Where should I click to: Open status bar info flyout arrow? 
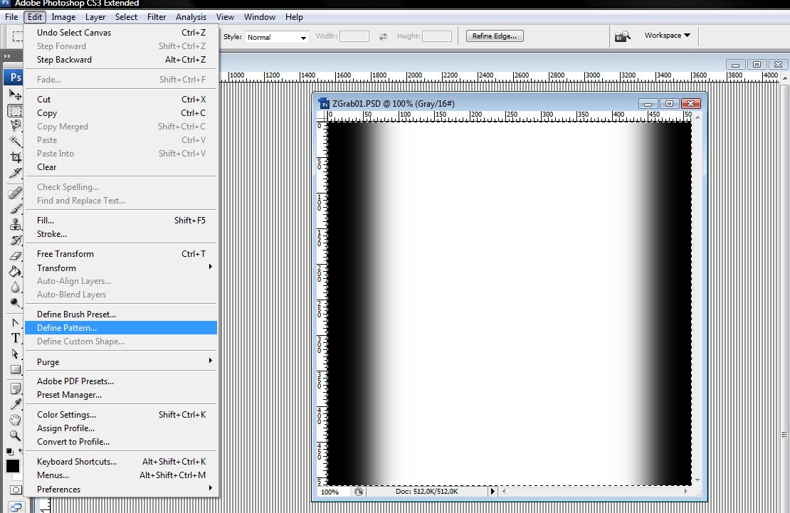tap(493, 491)
